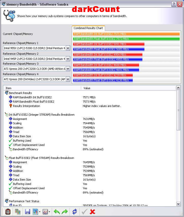The image size is (184, 217).
Task: Click the Item column header
Action: point(42,88)
